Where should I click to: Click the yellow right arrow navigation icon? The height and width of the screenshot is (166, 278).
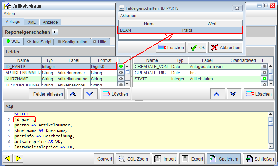18,158
